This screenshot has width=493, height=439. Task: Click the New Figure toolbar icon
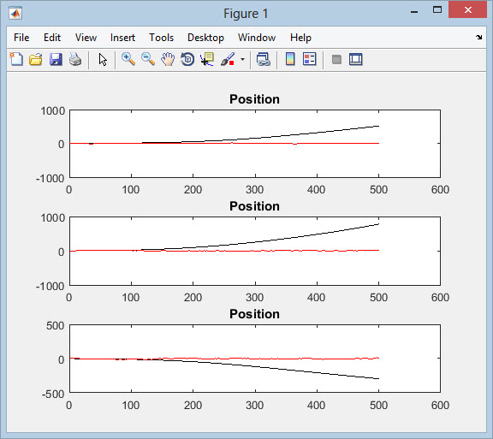[16, 59]
